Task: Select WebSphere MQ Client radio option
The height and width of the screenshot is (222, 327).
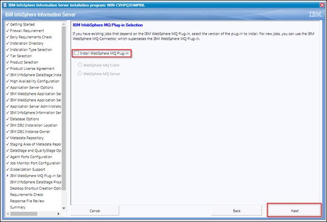Action: [x=79, y=65]
